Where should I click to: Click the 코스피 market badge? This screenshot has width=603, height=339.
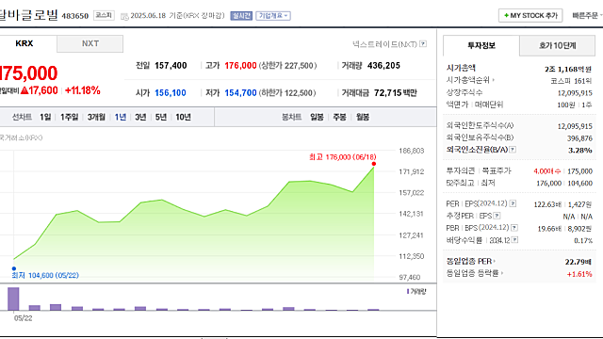104,15
